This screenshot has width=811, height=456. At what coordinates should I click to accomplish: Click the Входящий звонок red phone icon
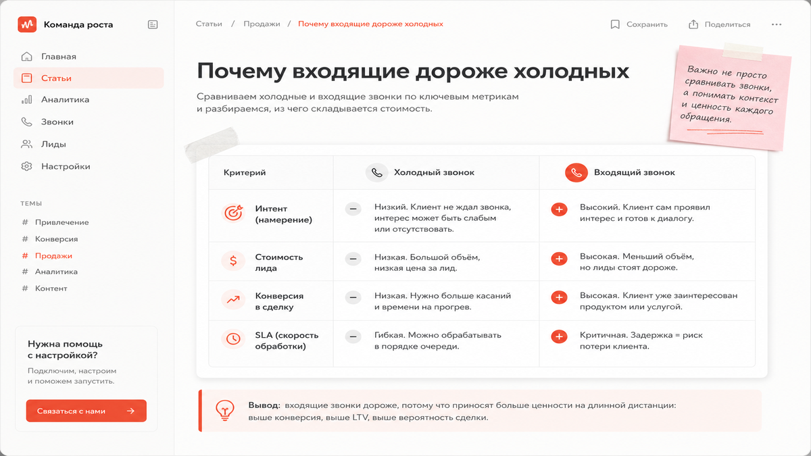(x=576, y=173)
